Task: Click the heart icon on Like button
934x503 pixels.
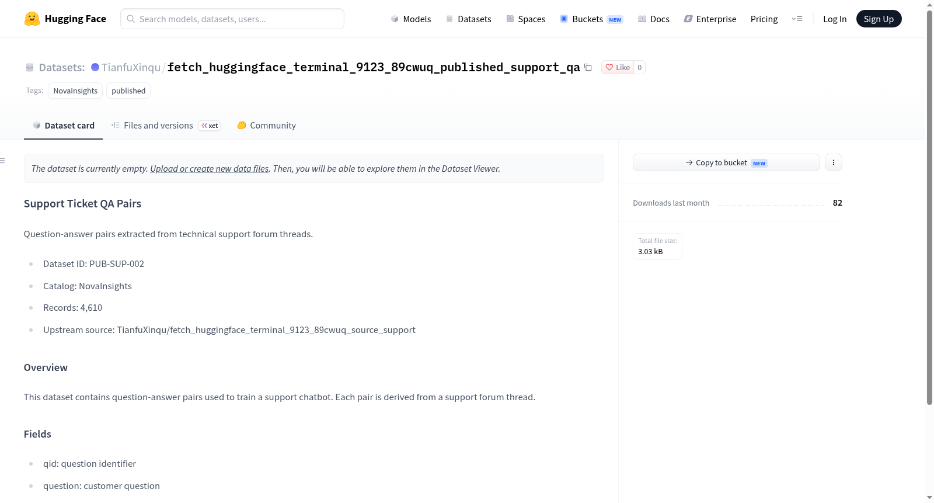Action: point(609,67)
